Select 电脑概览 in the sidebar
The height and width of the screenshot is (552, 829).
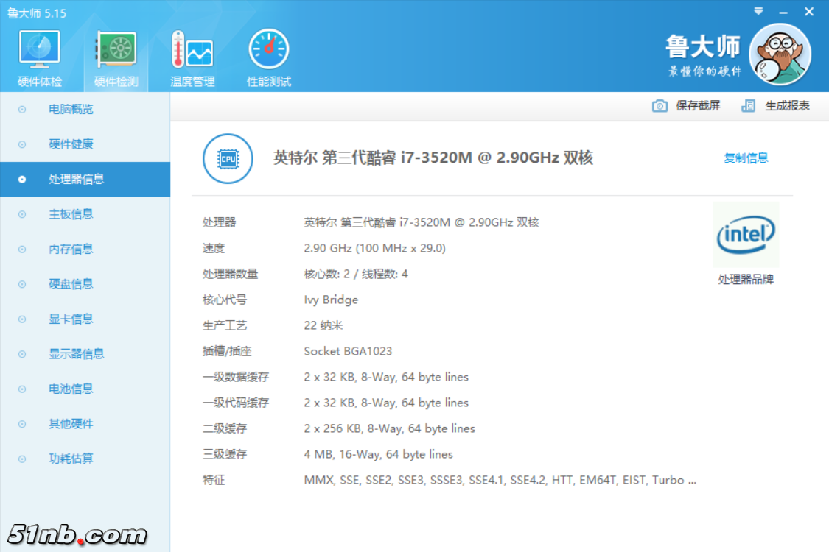(x=71, y=110)
